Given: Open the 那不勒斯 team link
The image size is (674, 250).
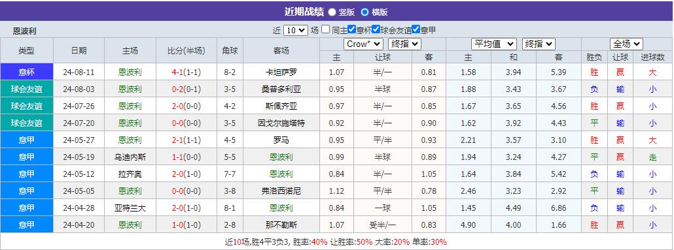Looking at the screenshot, I should pos(281,225).
